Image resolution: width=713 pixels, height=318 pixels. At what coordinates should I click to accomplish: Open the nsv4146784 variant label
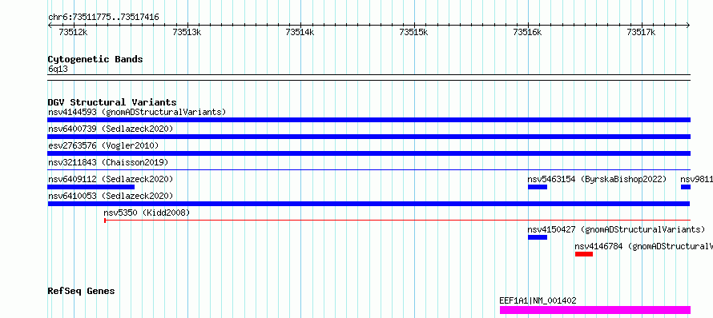[x=643, y=246]
